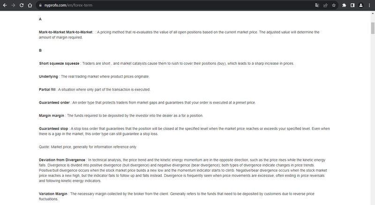Click the scrollbar up arrow
Screen dimensions: 375x205
[373, 14]
